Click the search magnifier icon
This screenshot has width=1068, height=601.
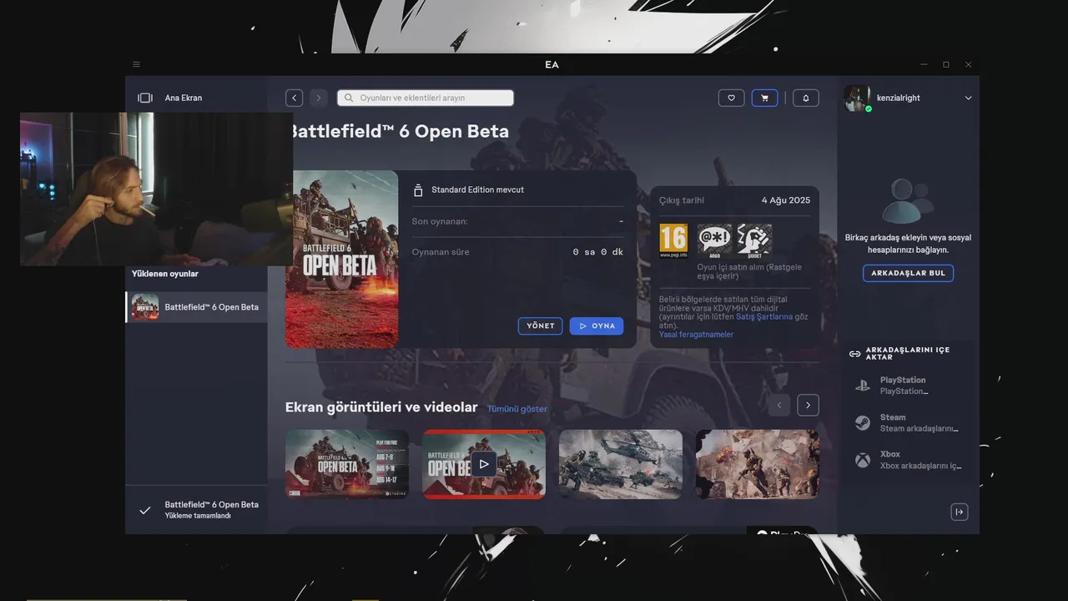[x=350, y=98]
